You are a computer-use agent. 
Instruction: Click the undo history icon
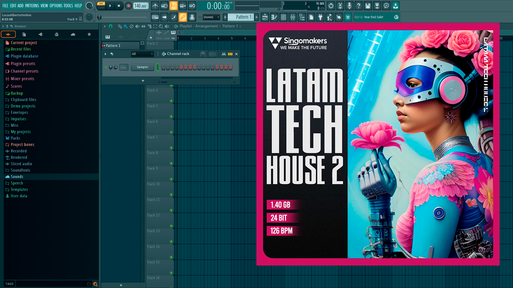coord(331,6)
